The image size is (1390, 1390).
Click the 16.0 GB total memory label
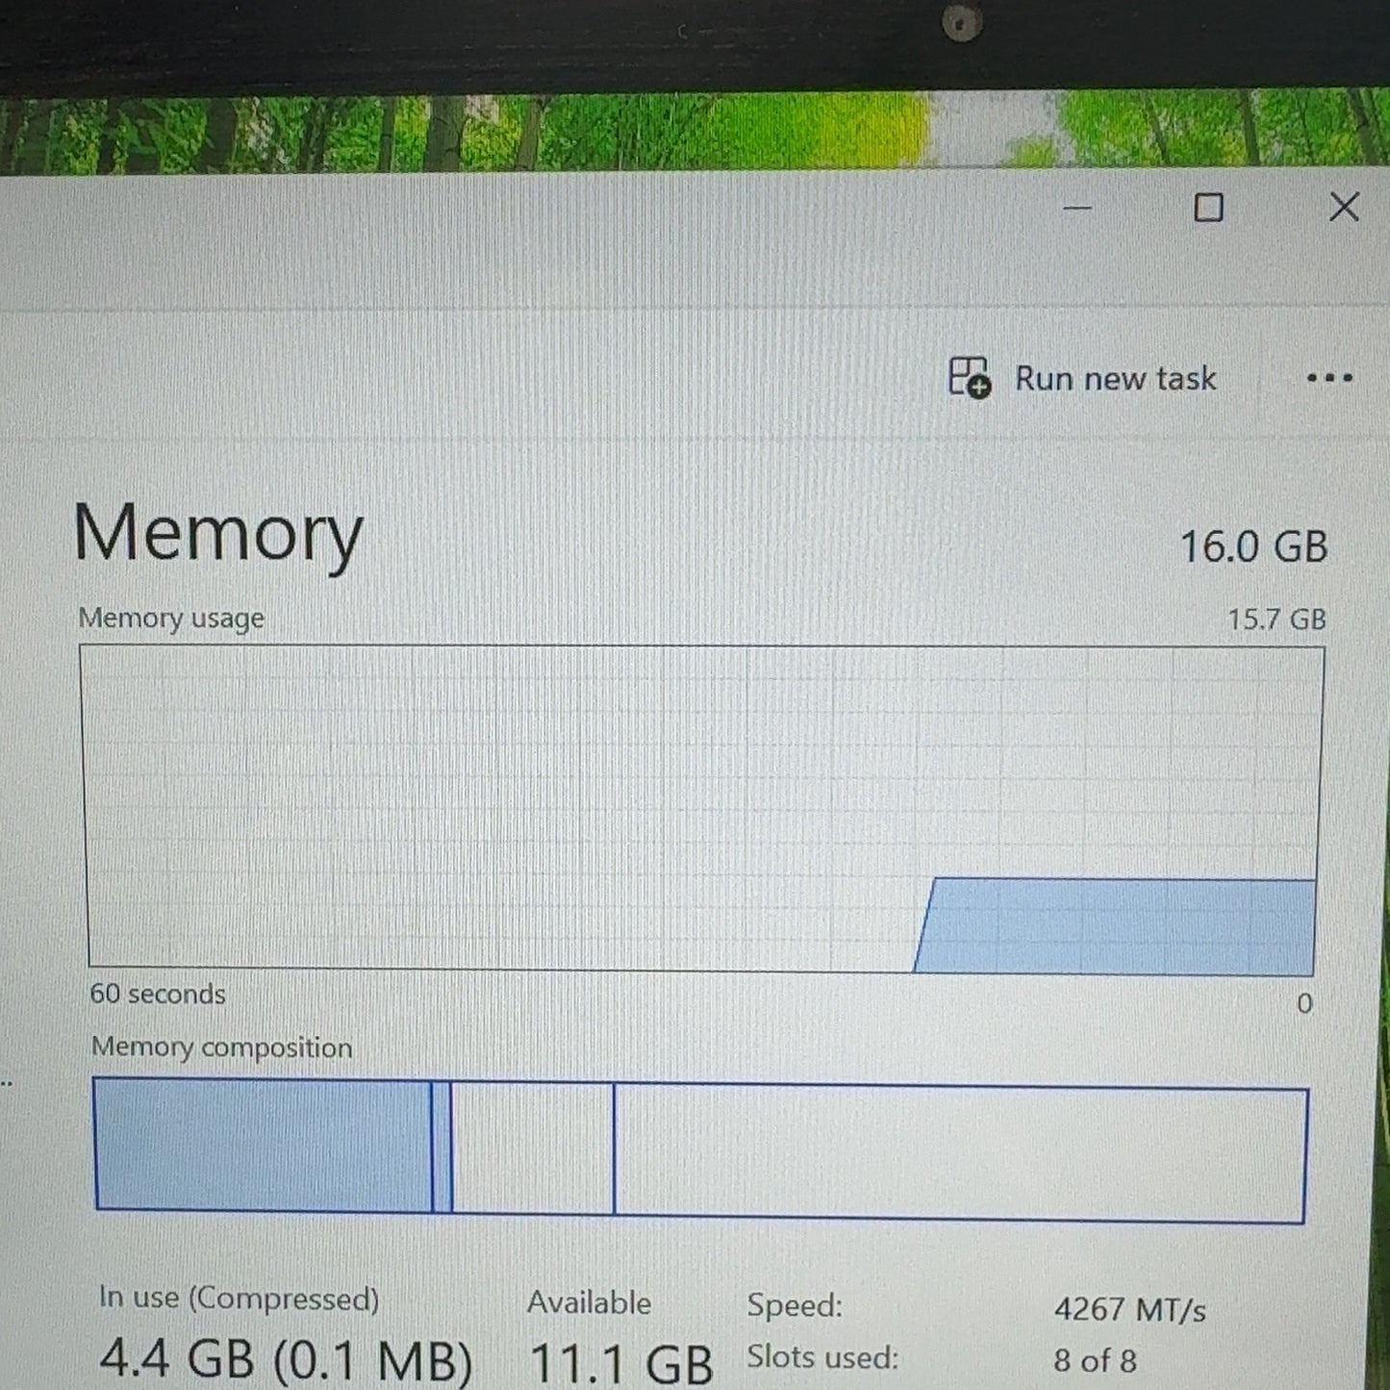1253,546
